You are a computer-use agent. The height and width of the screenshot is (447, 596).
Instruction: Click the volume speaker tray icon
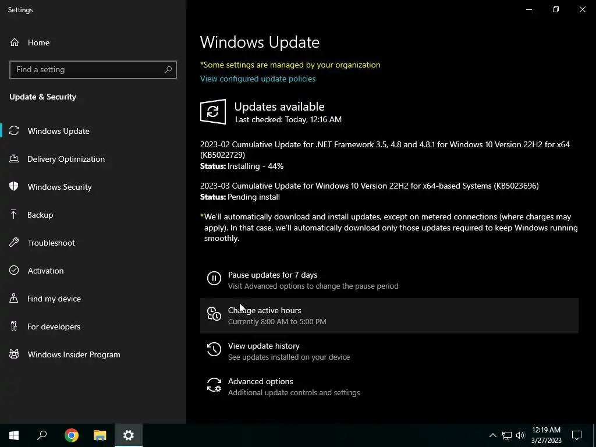point(520,435)
